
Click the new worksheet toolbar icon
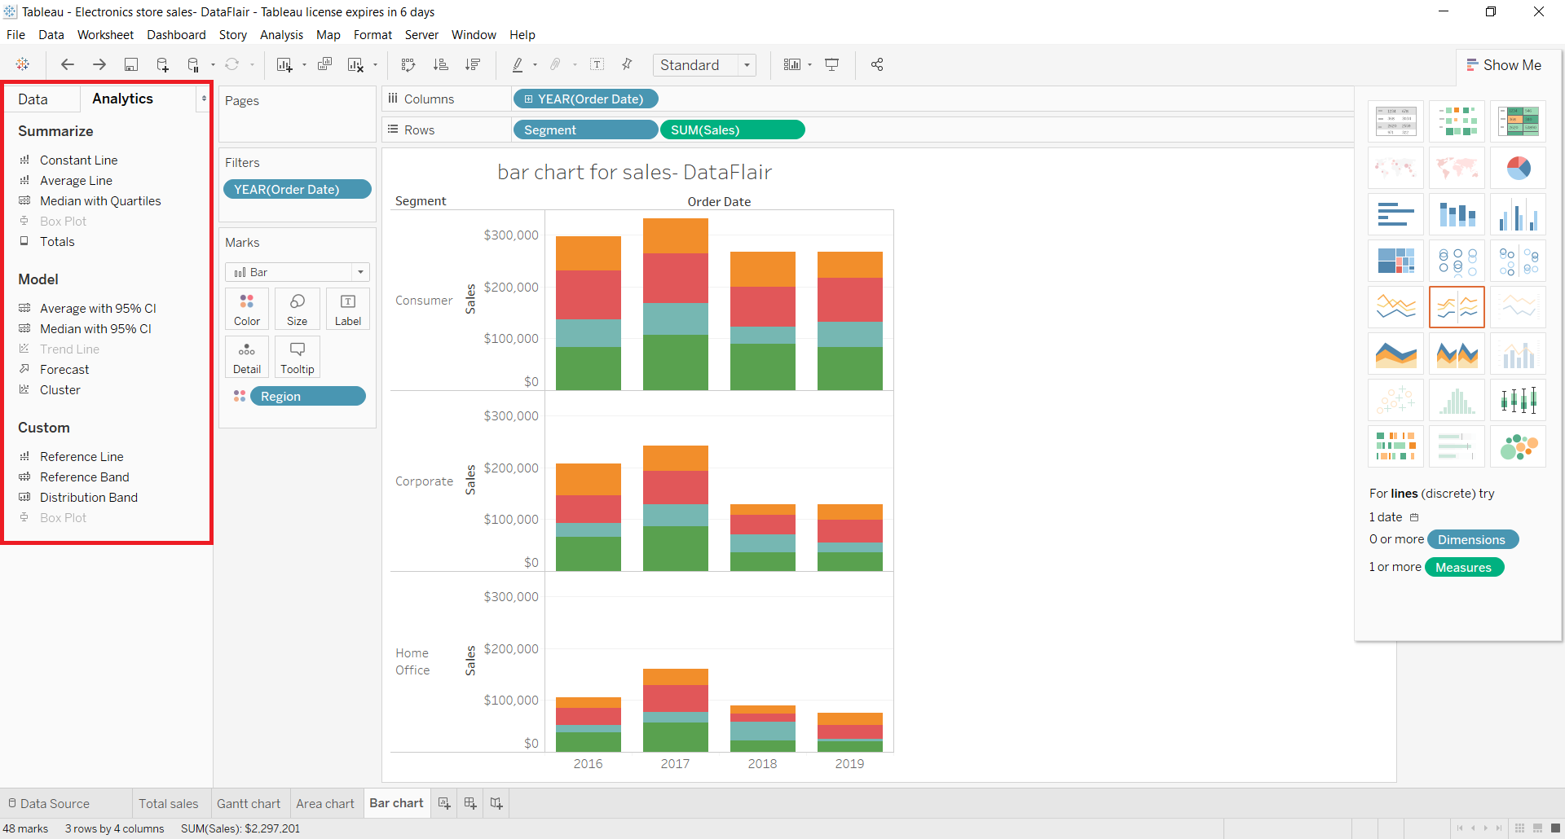pyautogui.click(x=284, y=64)
